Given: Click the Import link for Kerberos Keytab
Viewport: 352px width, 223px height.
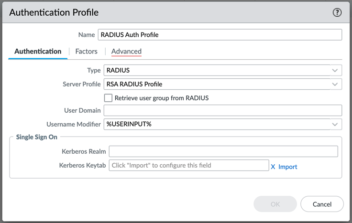Looking at the screenshot, I should pyautogui.click(x=287, y=167).
